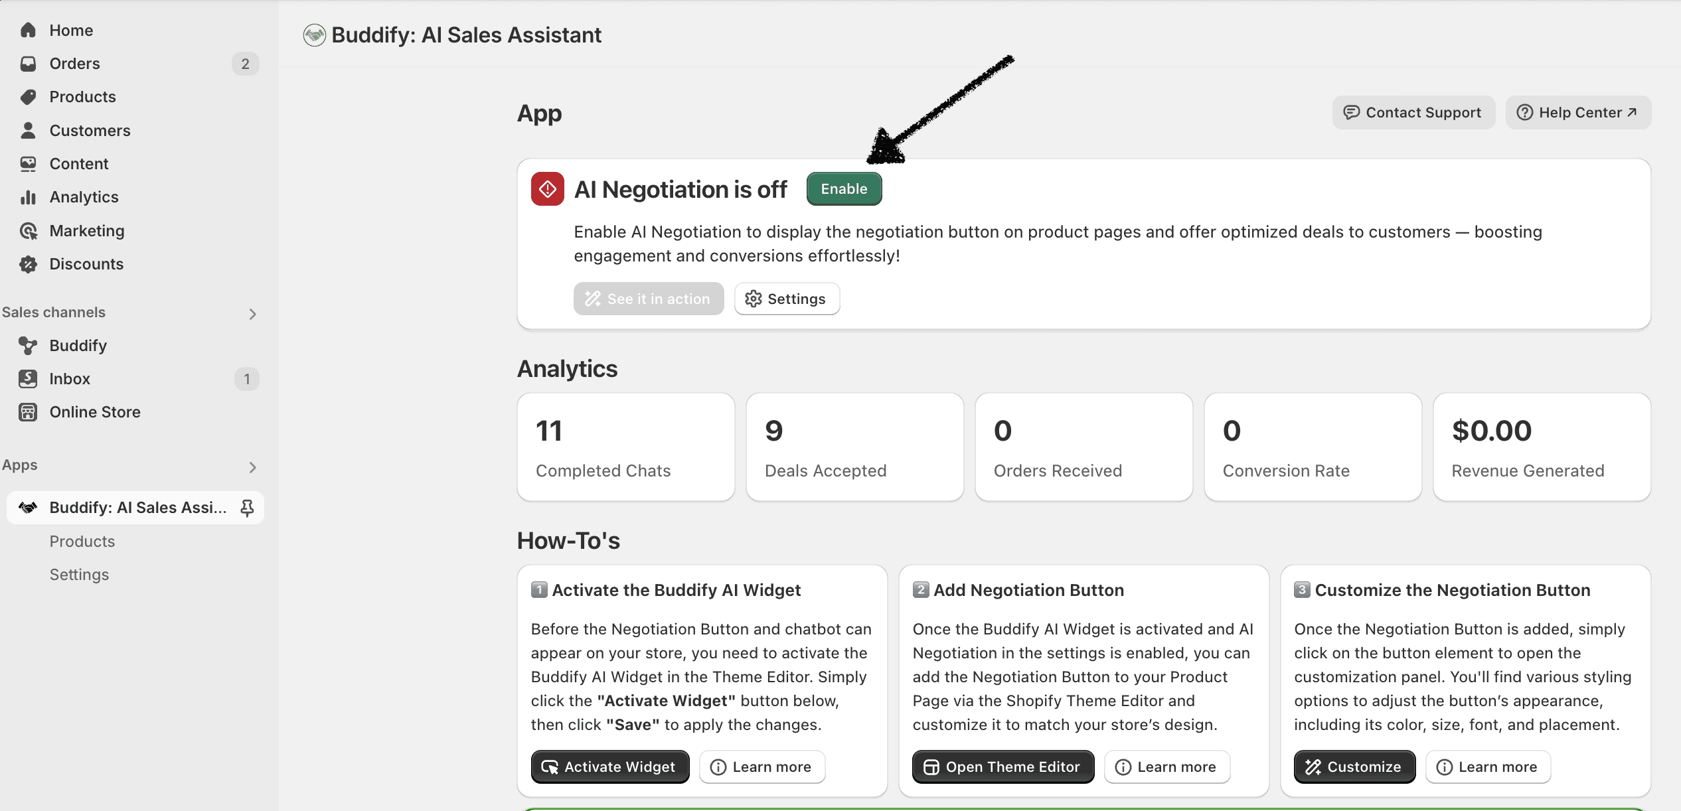Open Settings in AI Negotiation card

(x=787, y=299)
